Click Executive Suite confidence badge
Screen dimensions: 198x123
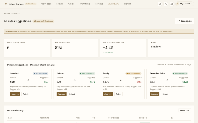pos(180,73)
